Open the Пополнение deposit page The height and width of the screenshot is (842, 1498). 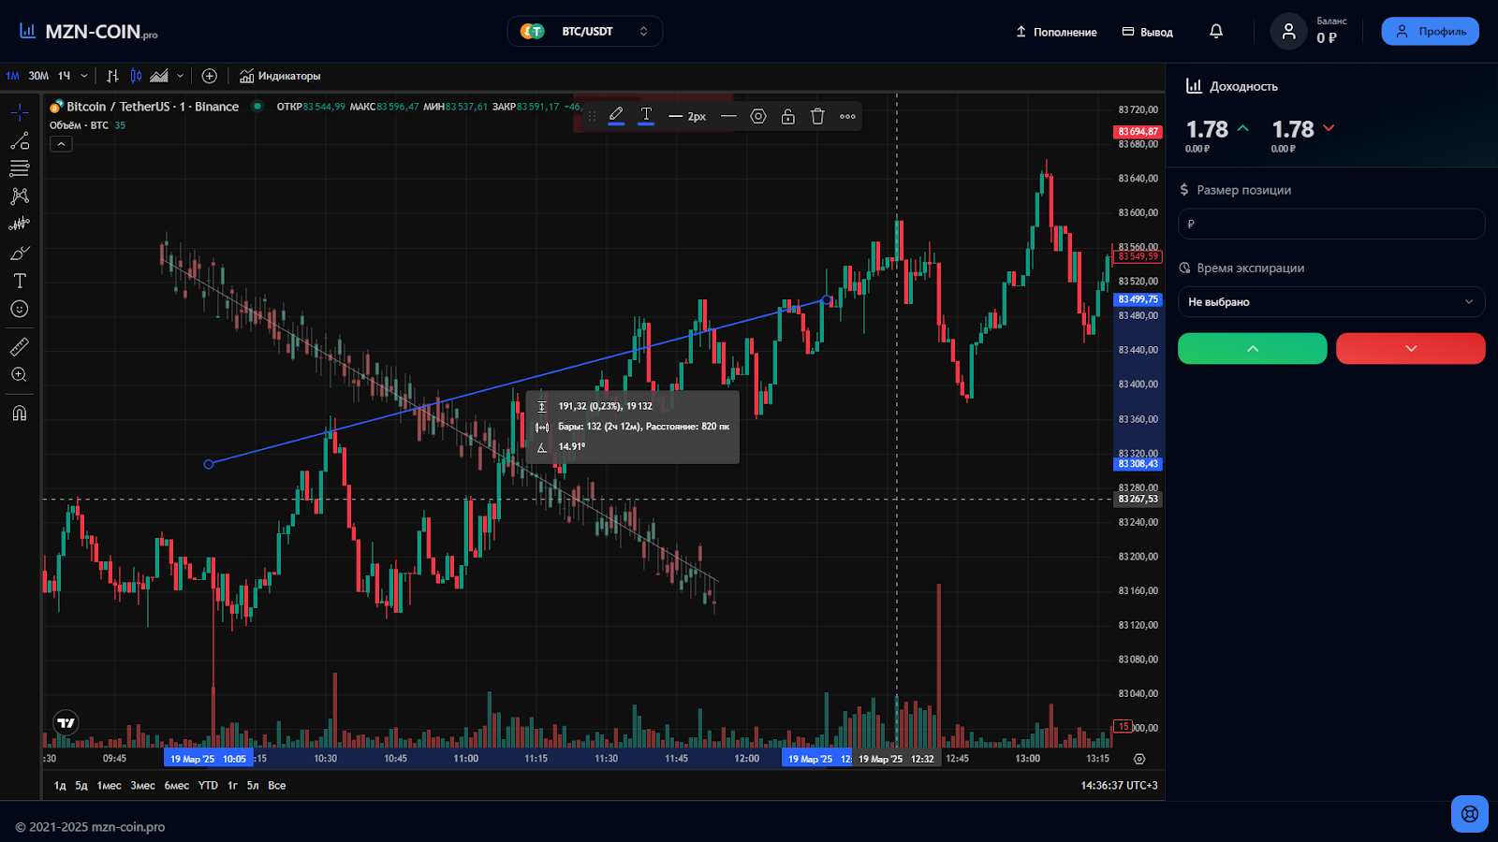[1056, 32]
